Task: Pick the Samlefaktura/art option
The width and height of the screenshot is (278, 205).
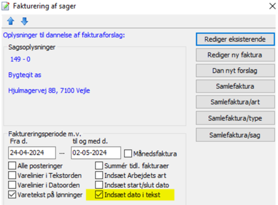Action: [235, 102]
